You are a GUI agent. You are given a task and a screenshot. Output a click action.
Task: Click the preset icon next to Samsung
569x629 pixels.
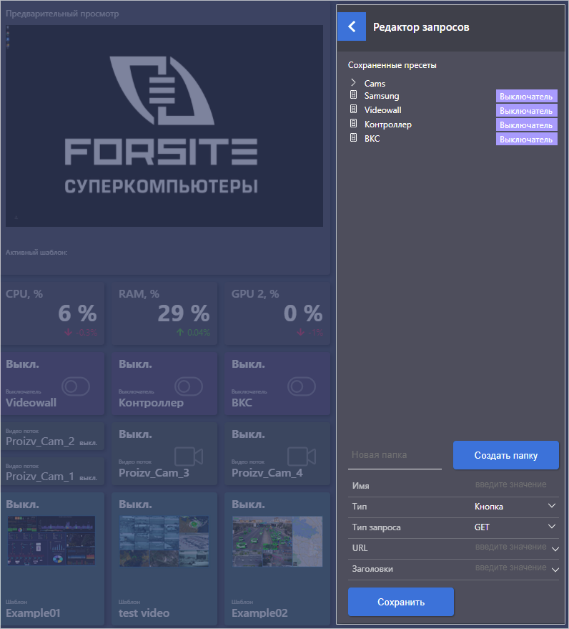tap(353, 95)
